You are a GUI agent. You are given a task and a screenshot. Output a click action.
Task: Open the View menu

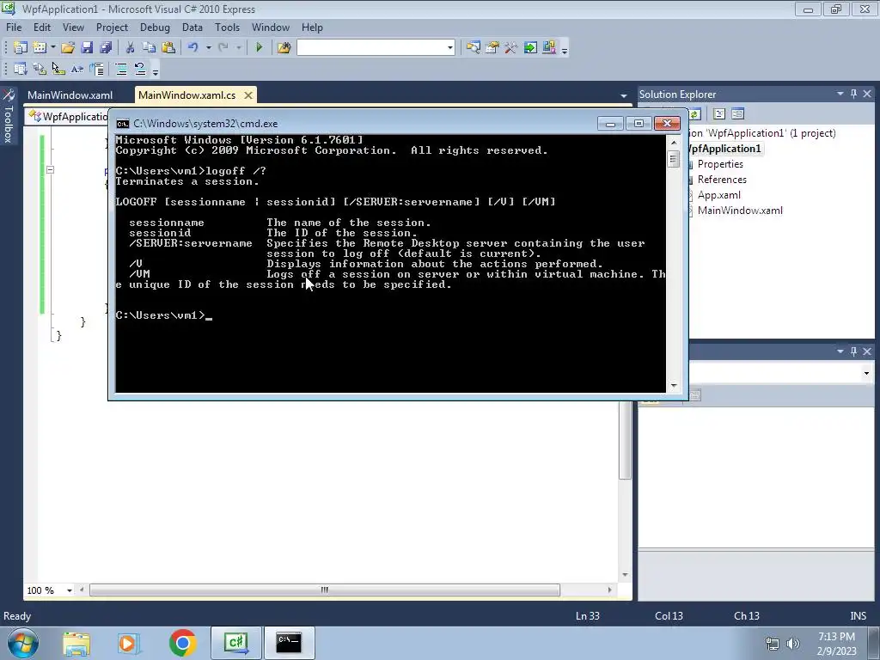[x=73, y=27]
